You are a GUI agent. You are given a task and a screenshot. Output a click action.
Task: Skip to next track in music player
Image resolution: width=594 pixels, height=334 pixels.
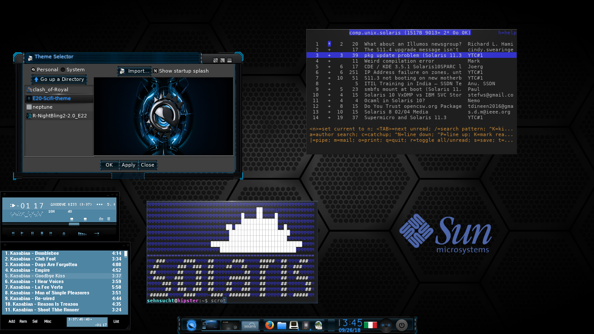click(x=51, y=233)
